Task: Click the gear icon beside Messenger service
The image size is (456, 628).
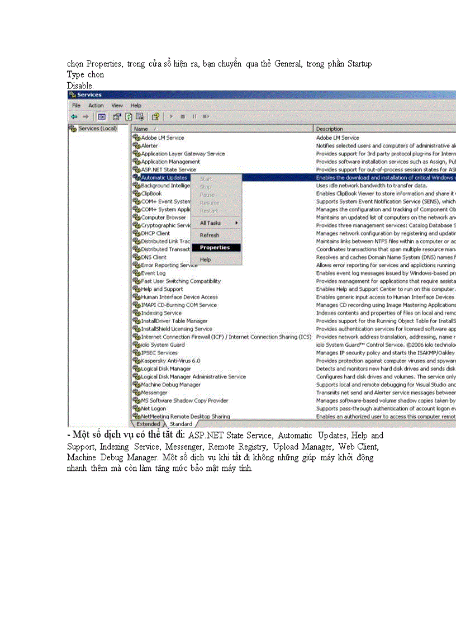Action: point(136,393)
